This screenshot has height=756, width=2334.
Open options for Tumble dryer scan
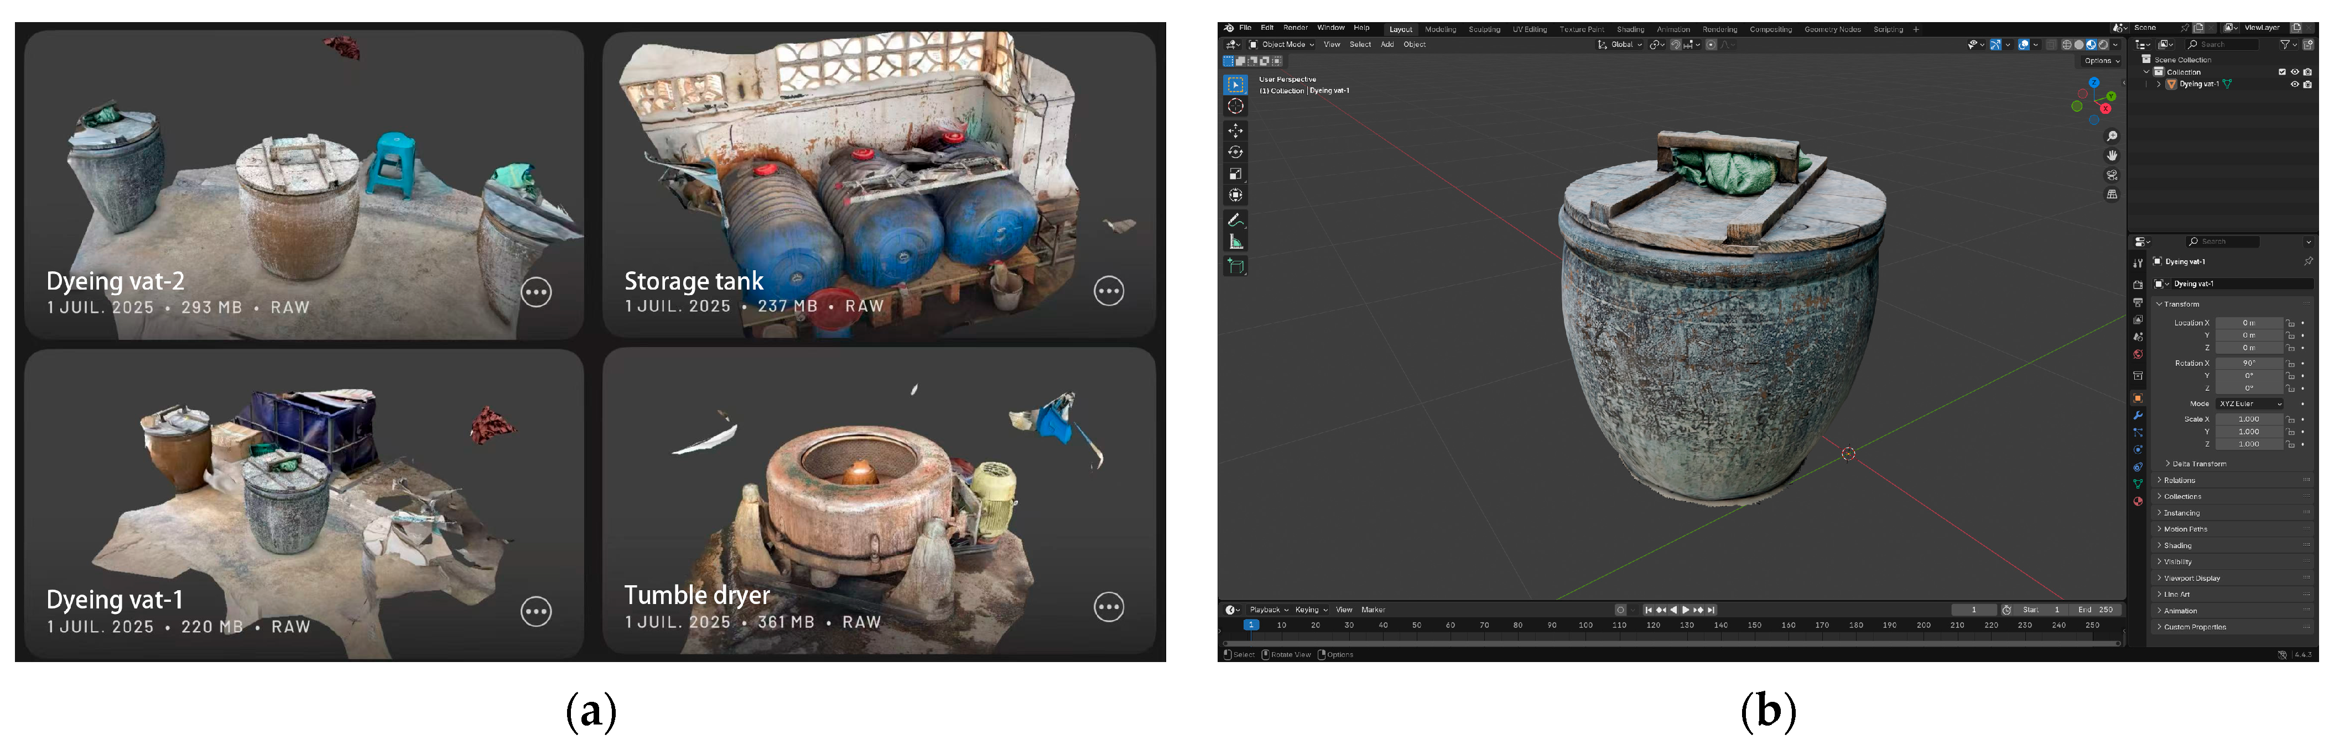1109,607
